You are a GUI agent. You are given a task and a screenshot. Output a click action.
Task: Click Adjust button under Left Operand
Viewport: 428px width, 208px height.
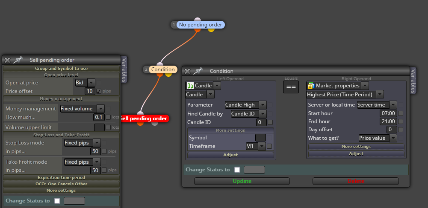230,155
